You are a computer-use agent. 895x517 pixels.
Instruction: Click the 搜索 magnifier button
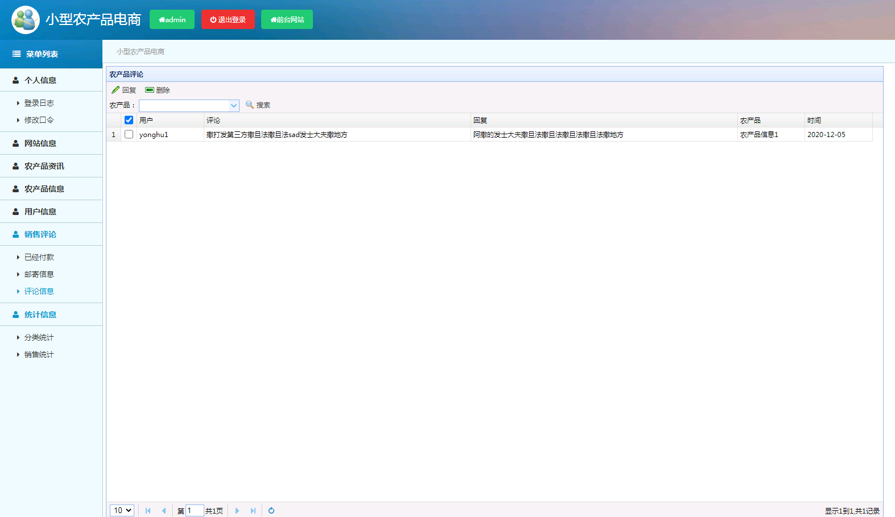coord(258,105)
